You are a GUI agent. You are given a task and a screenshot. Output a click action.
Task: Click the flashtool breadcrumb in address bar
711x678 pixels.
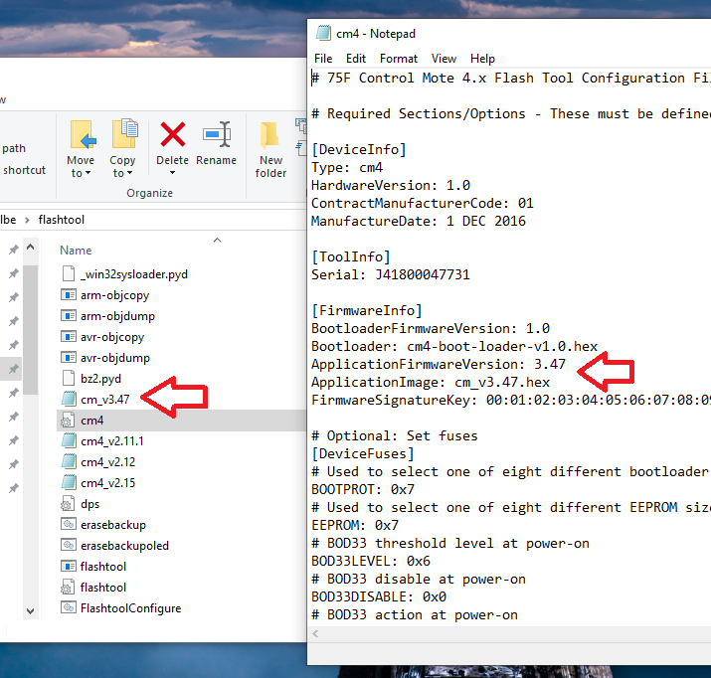coord(62,220)
